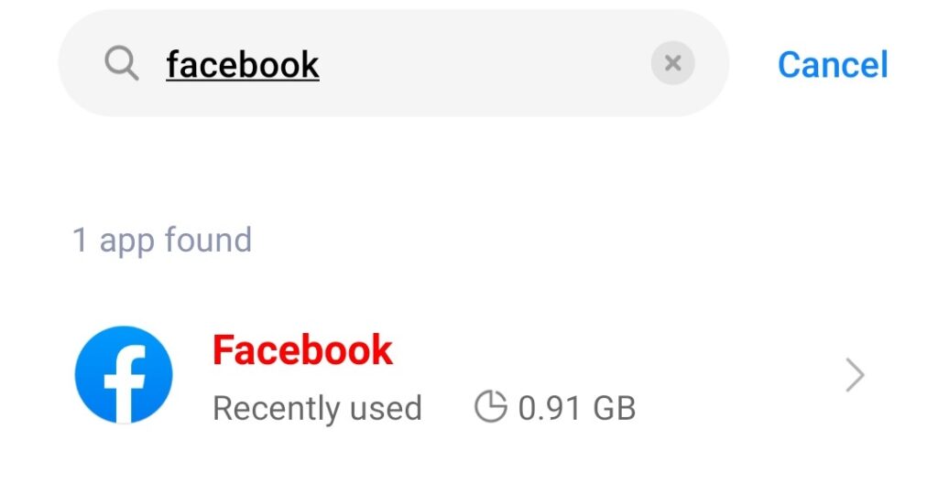Click the 'GB' unit in storage size
The height and width of the screenshot is (483, 938).
click(614, 408)
